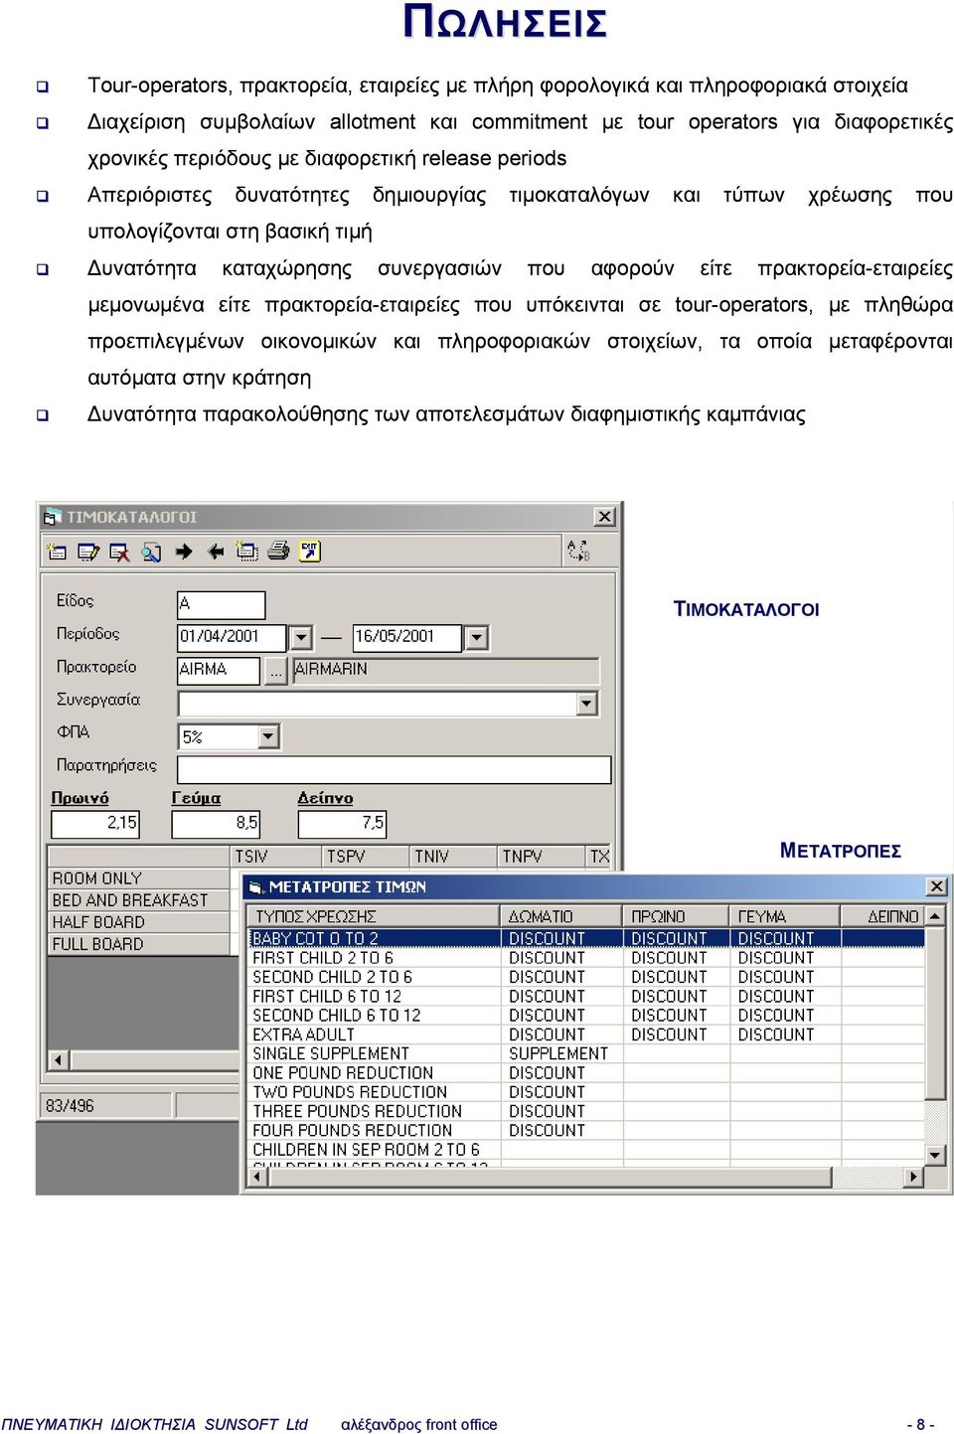Select the FOUR POUNDS REDUCTION row

point(586,1131)
